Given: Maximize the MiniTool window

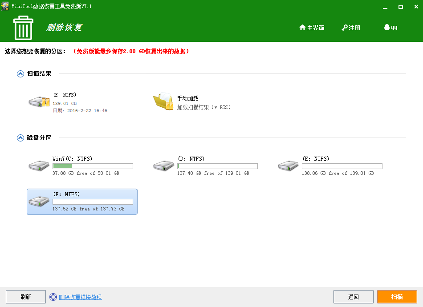Looking at the screenshot, I should coord(401,7).
